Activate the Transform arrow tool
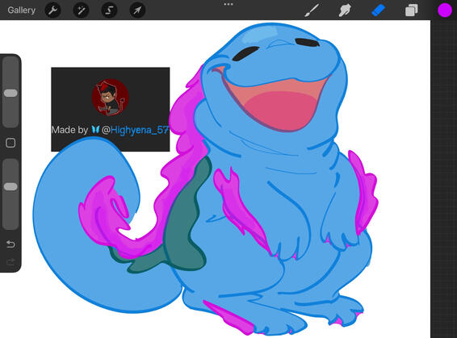Screen dimensions: 457x338 (x=137, y=10)
